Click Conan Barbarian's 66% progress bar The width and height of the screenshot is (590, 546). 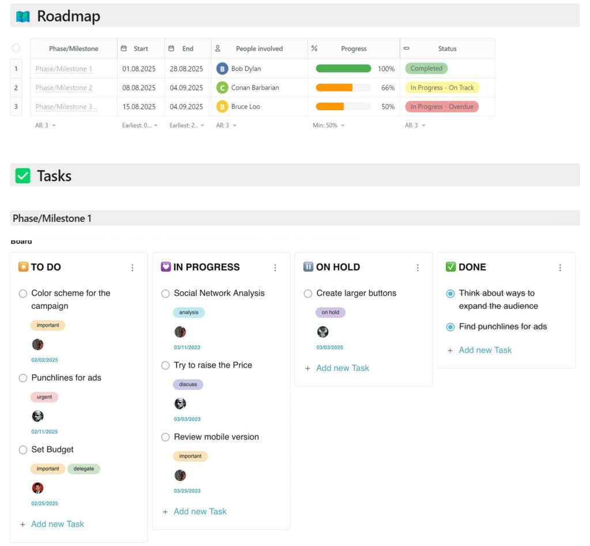(x=343, y=87)
